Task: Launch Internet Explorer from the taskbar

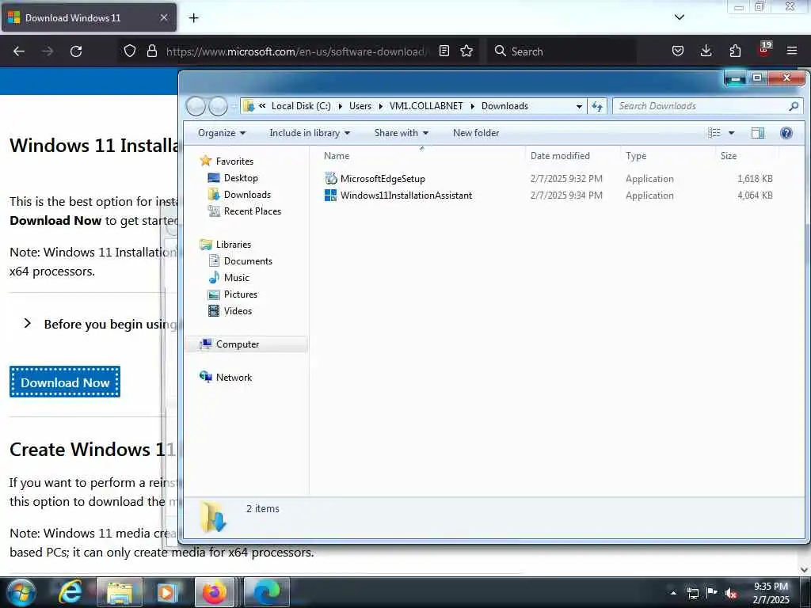Action: coord(70,592)
